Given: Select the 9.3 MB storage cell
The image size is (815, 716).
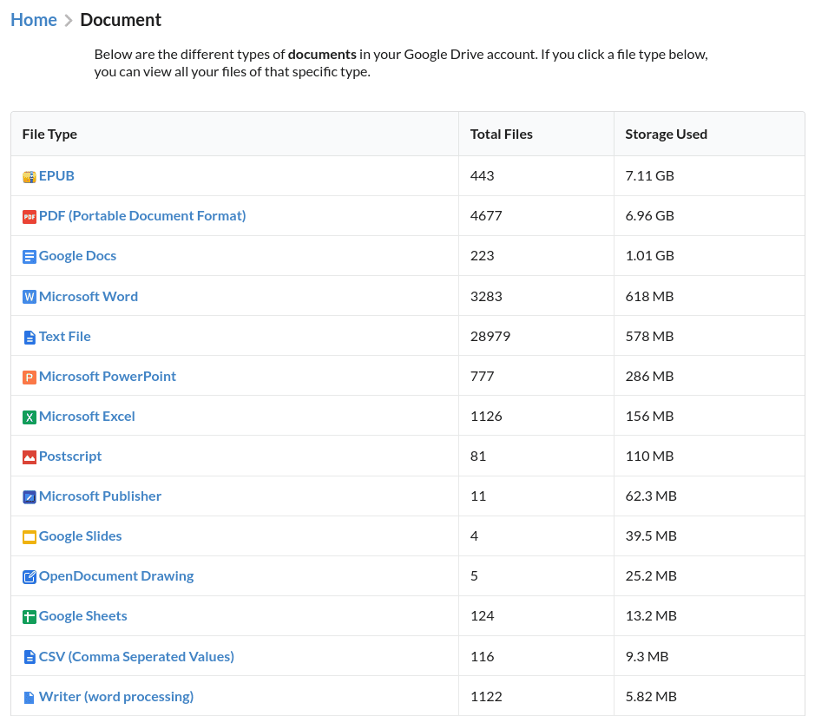Looking at the screenshot, I should click(709, 656).
